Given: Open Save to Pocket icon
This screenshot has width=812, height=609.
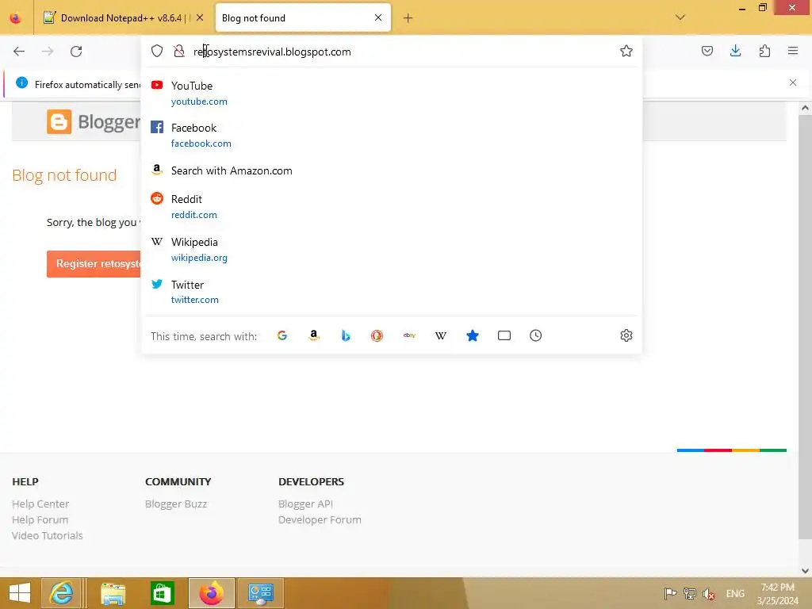Looking at the screenshot, I should click(x=707, y=51).
